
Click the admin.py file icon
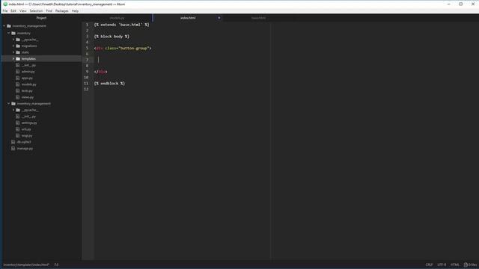point(18,72)
